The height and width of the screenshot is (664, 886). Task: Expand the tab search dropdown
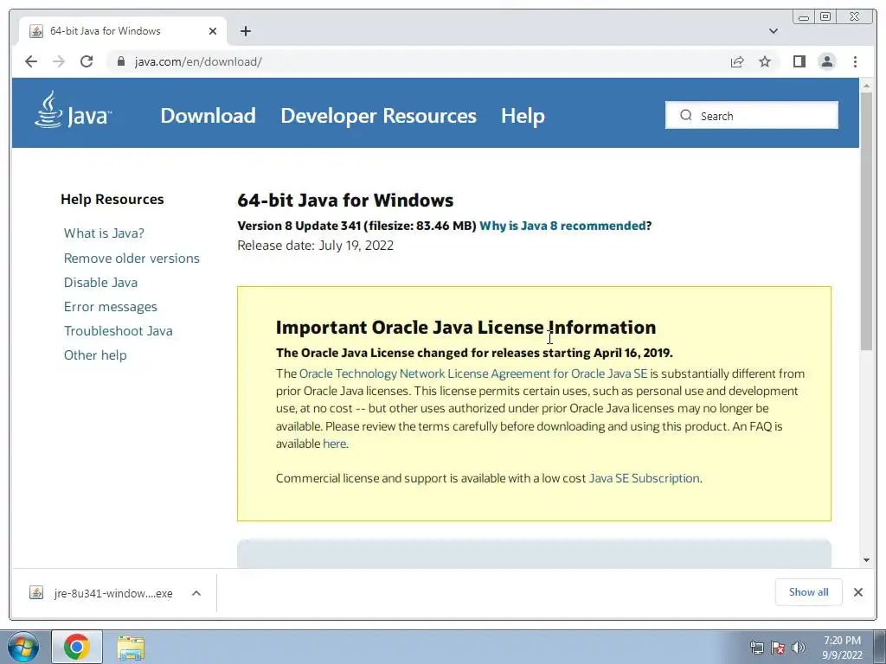pos(773,31)
